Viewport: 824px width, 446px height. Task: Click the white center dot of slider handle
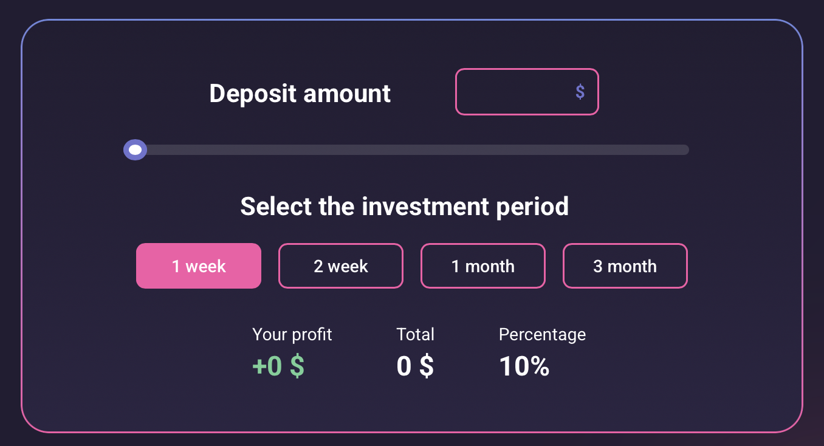pos(135,149)
